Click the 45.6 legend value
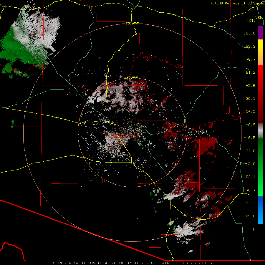 (x=251, y=85)
